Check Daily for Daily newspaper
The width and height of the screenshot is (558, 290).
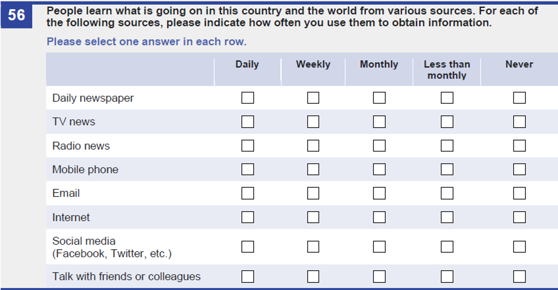pyautogui.click(x=247, y=98)
